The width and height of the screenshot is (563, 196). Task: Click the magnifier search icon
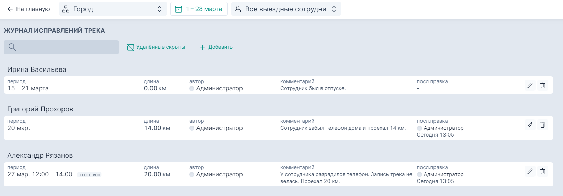pyautogui.click(x=12, y=47)
